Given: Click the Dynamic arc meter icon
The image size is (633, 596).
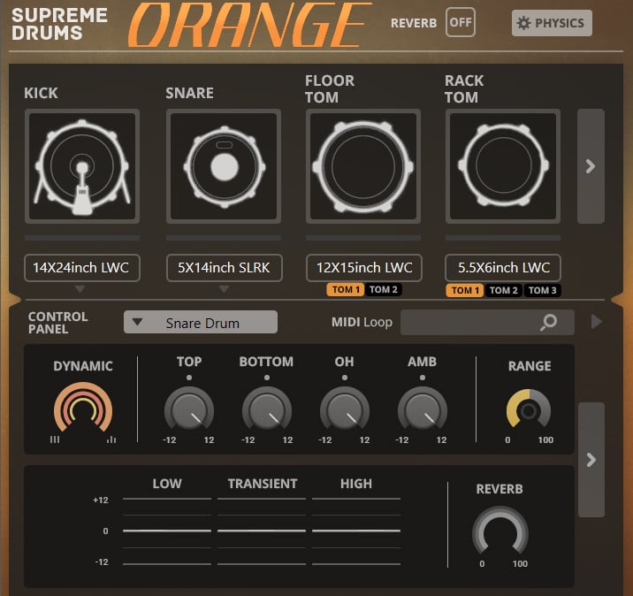Looking at the screenshot, I should tap(82, 409).
